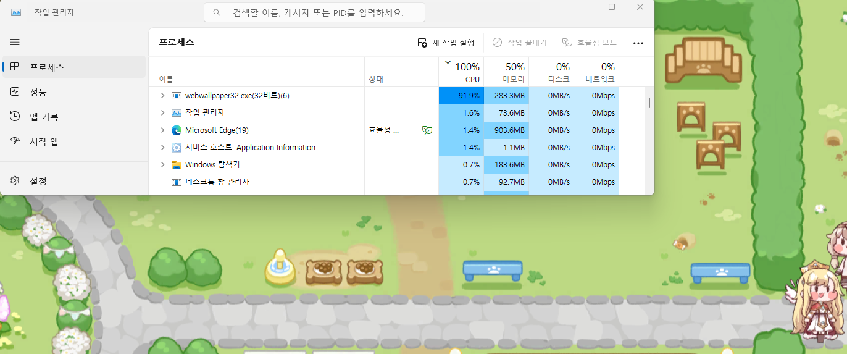Click the webwallpaper32.exe process icon
The height and width of the screenshot is (354, 847).
[176, 96]
